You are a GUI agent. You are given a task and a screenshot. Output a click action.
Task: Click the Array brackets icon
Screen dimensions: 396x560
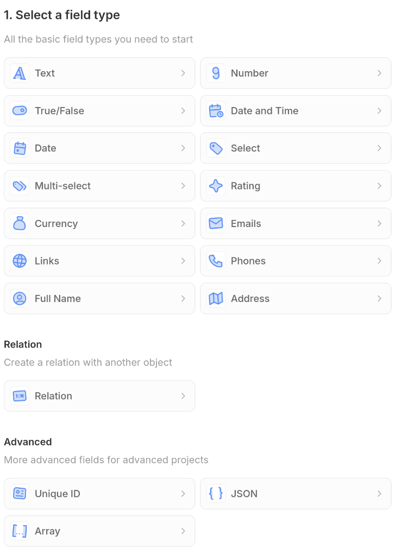[19, 531]
